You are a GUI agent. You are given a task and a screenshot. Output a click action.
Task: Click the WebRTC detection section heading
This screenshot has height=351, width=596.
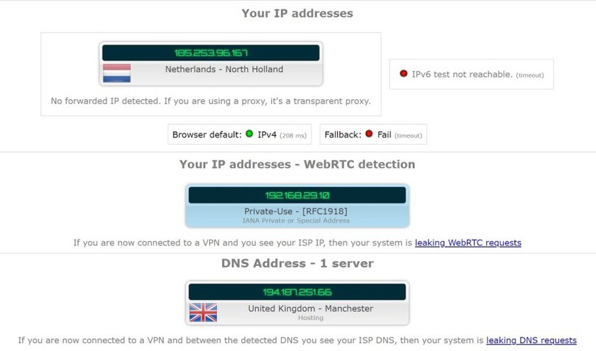click(297, 164)
